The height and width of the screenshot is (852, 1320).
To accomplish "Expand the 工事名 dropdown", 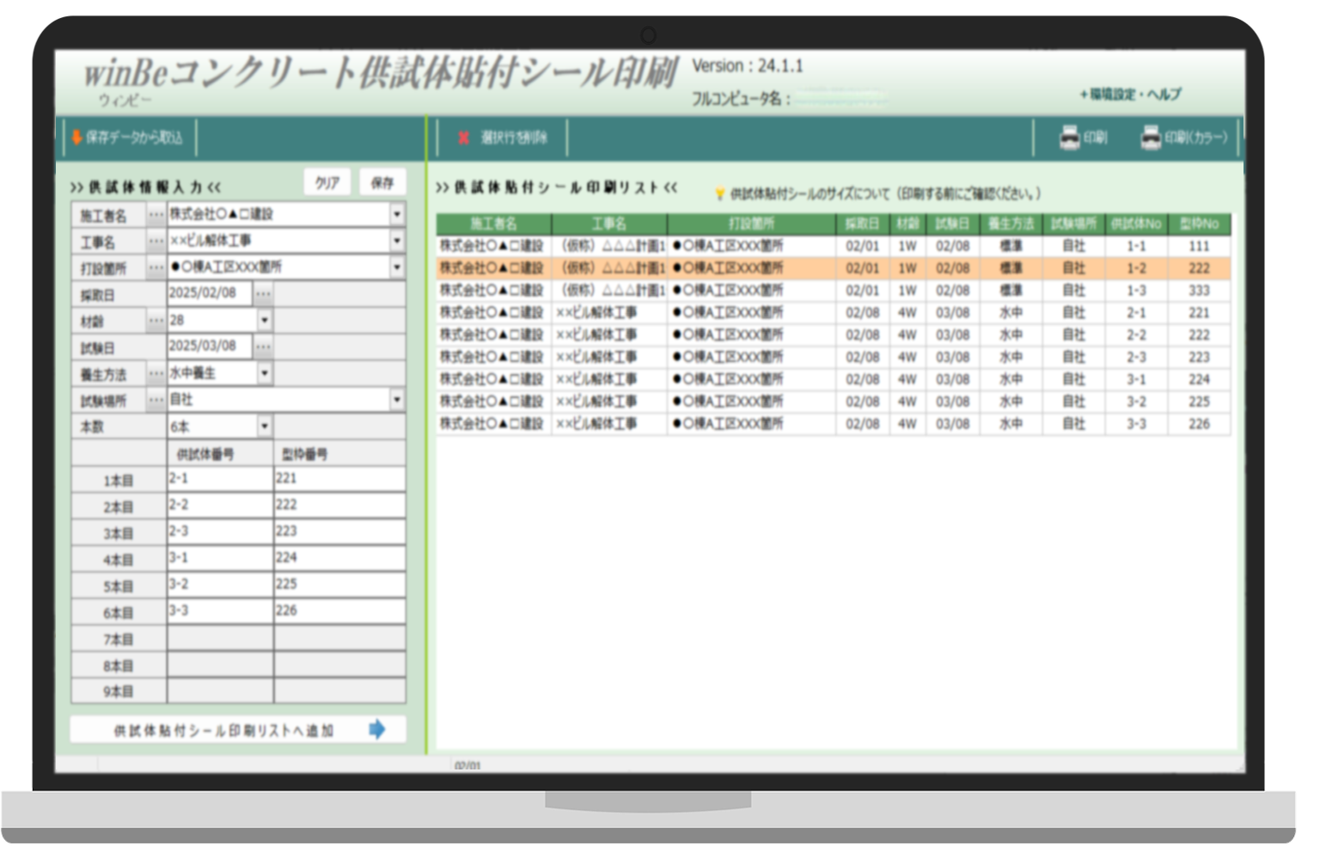I will 396,241.
